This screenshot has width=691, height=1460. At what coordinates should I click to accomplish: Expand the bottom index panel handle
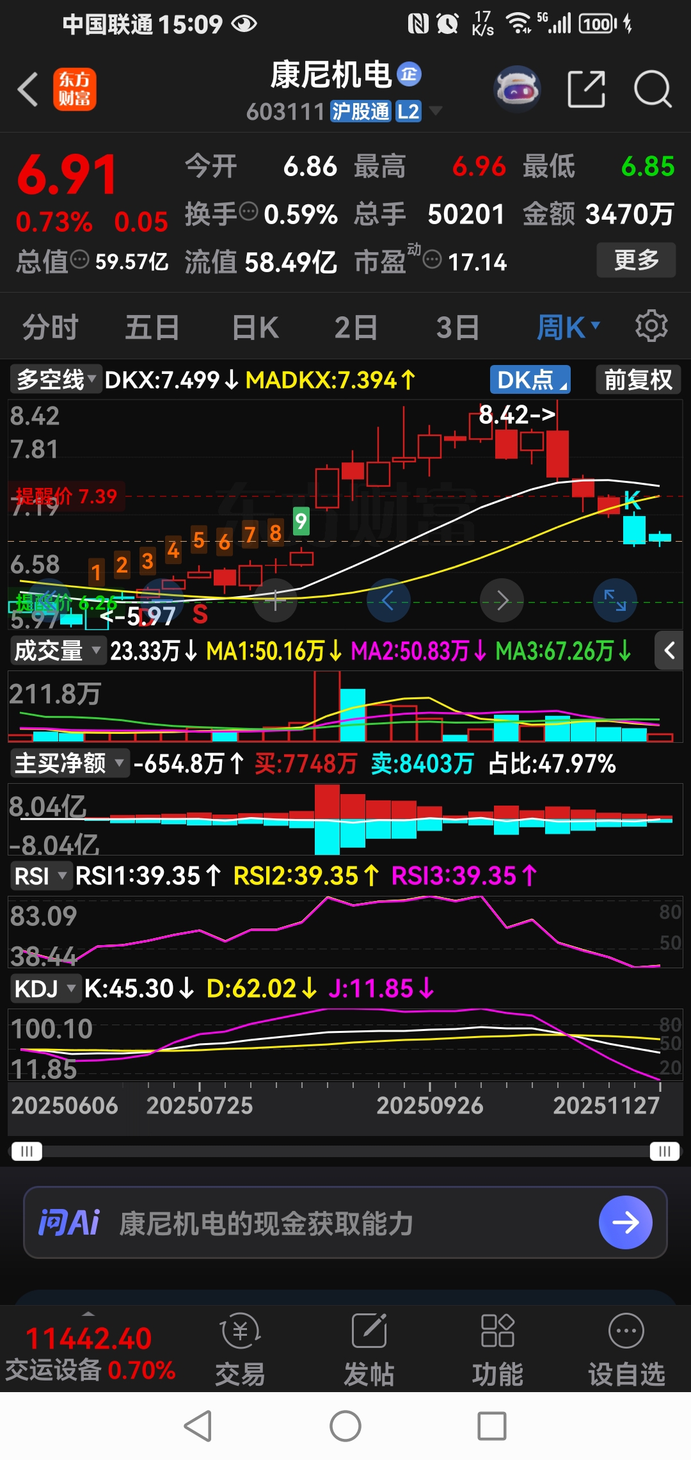88,1313
